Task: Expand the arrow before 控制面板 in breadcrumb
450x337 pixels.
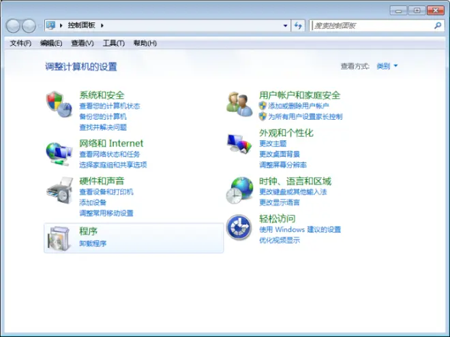Action: pyautogui.click(x=61, y=25)
